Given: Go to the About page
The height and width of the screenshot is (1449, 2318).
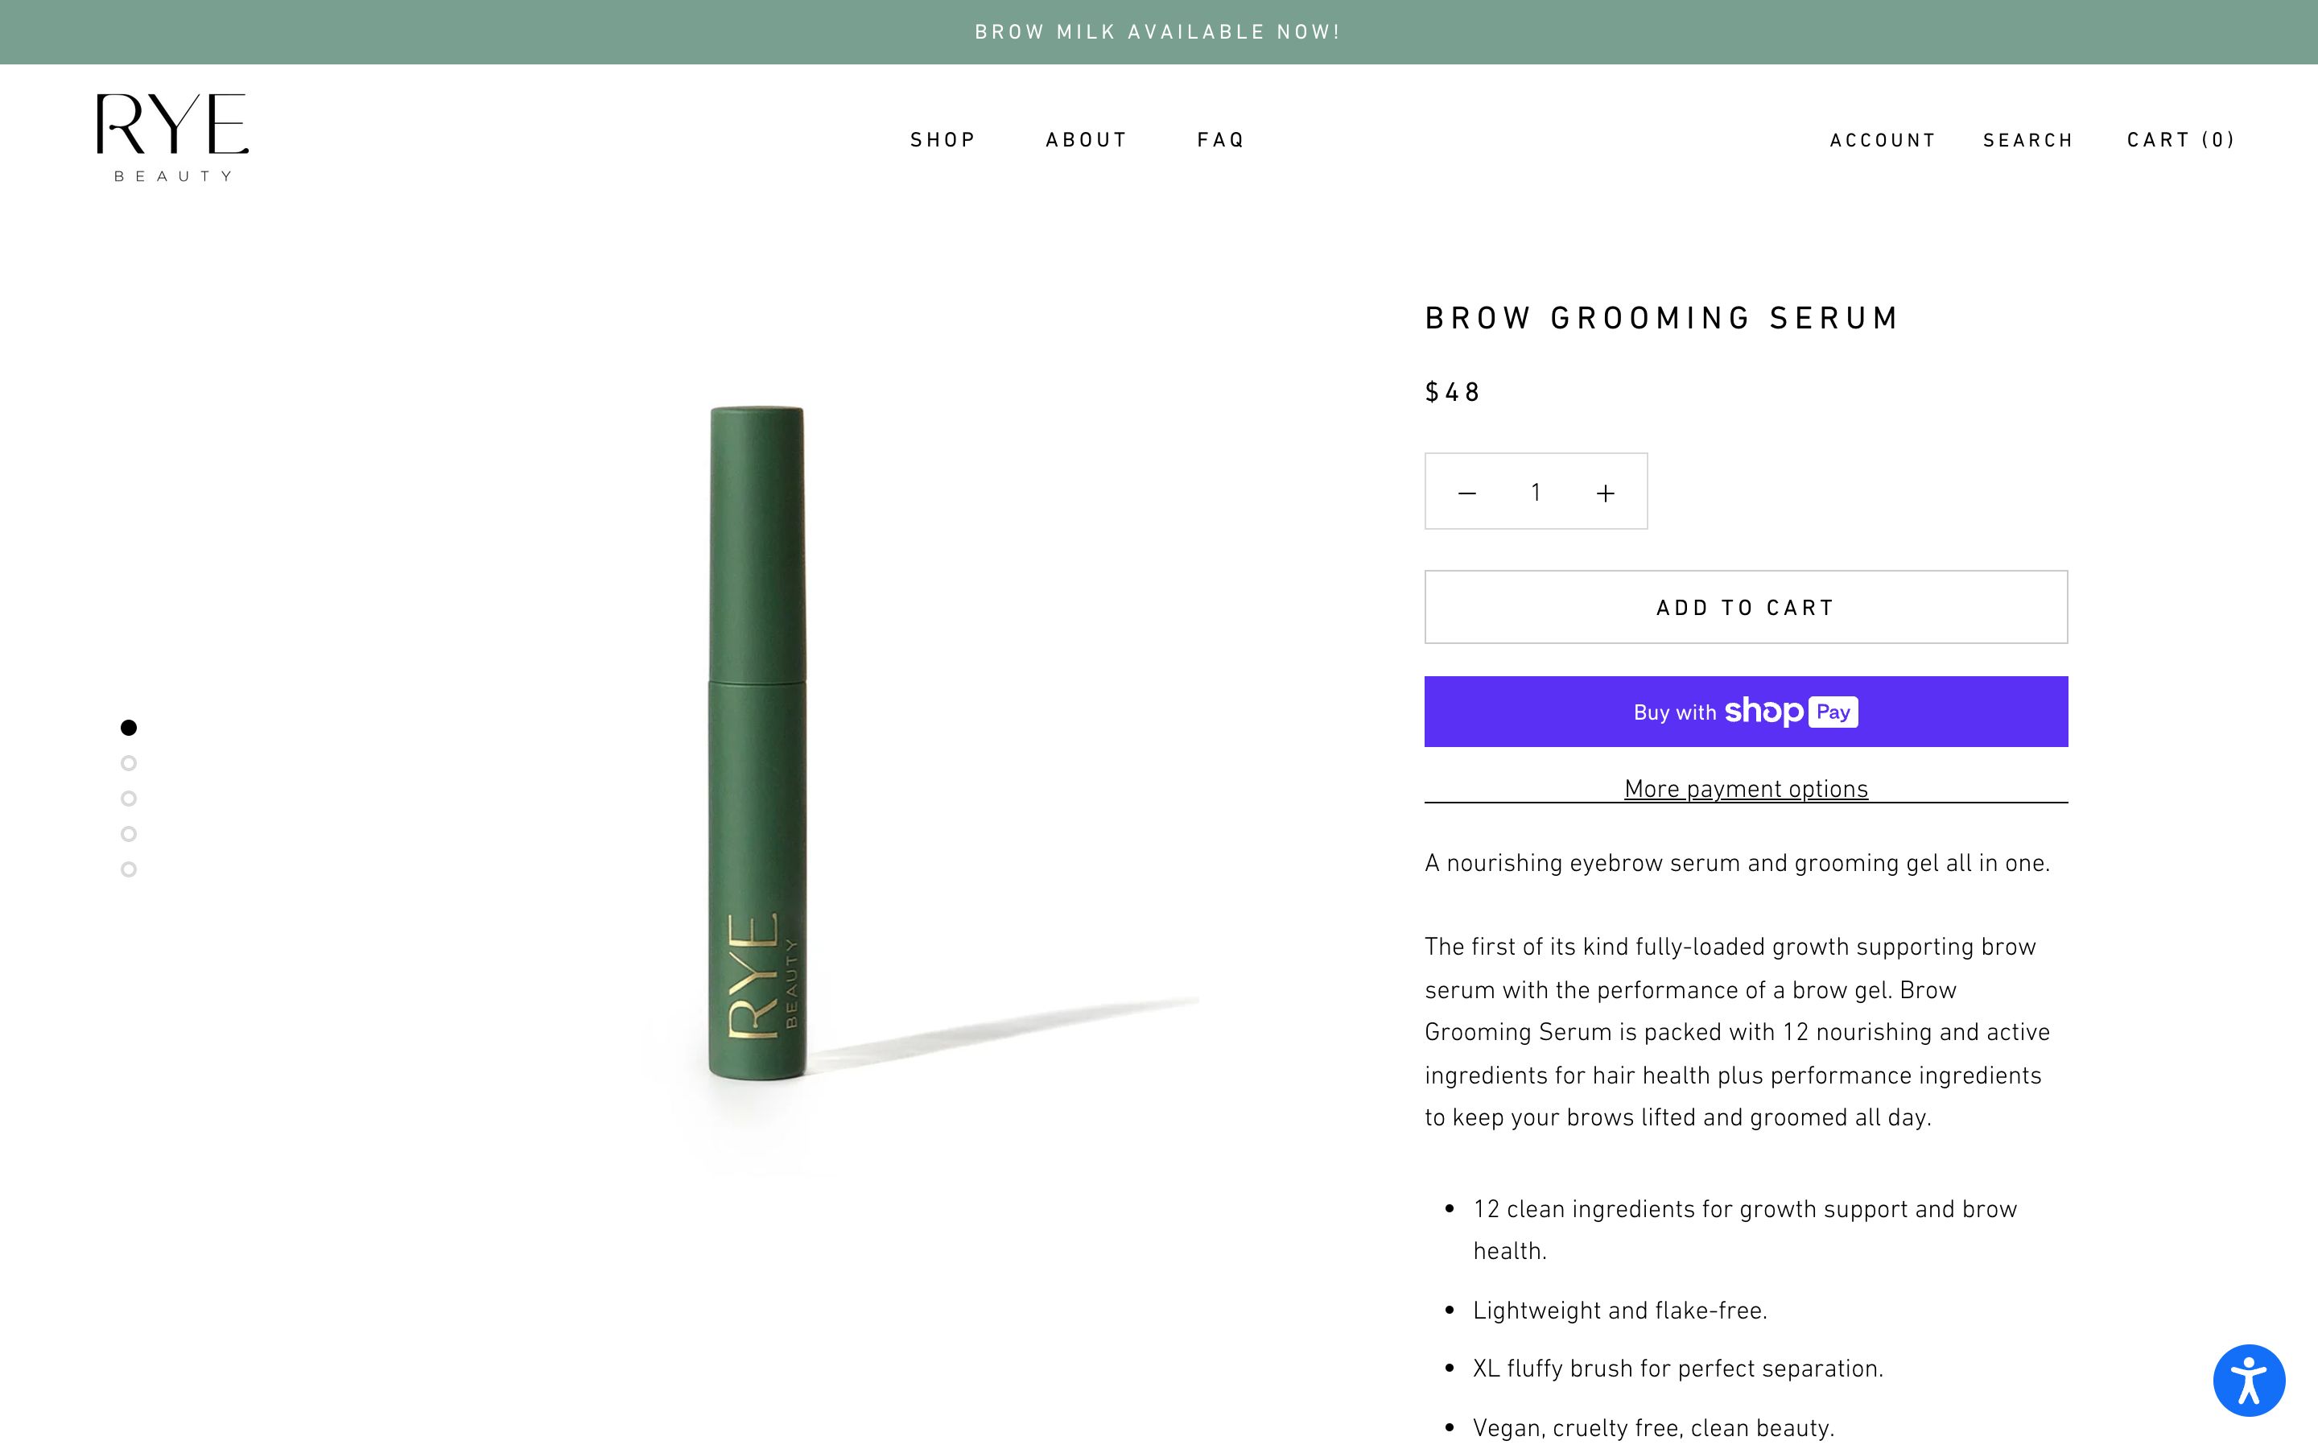Looking at the screenshot, I should coord(1087,140).
